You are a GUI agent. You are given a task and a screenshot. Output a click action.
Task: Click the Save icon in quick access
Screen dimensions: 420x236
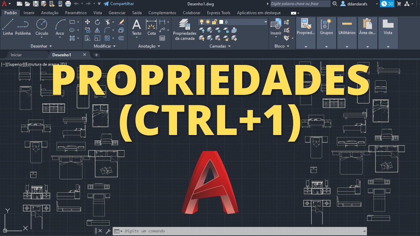(x=35, y=4)
